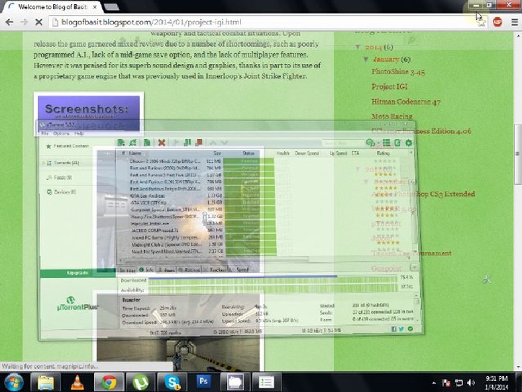Collapse January archive triangle on blog
Viewport: 522px width, 392px height.
click(x=366, y=59)
